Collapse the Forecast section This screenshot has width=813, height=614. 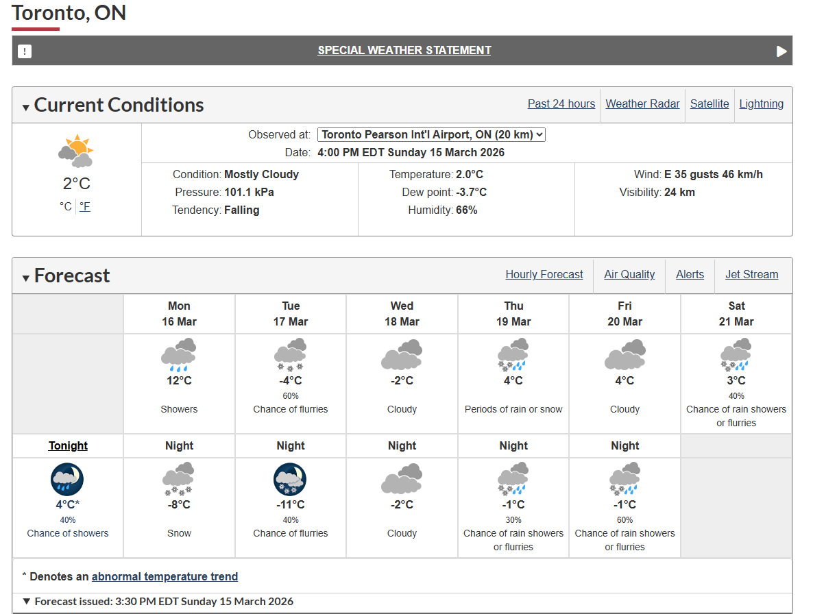(26, 278)
